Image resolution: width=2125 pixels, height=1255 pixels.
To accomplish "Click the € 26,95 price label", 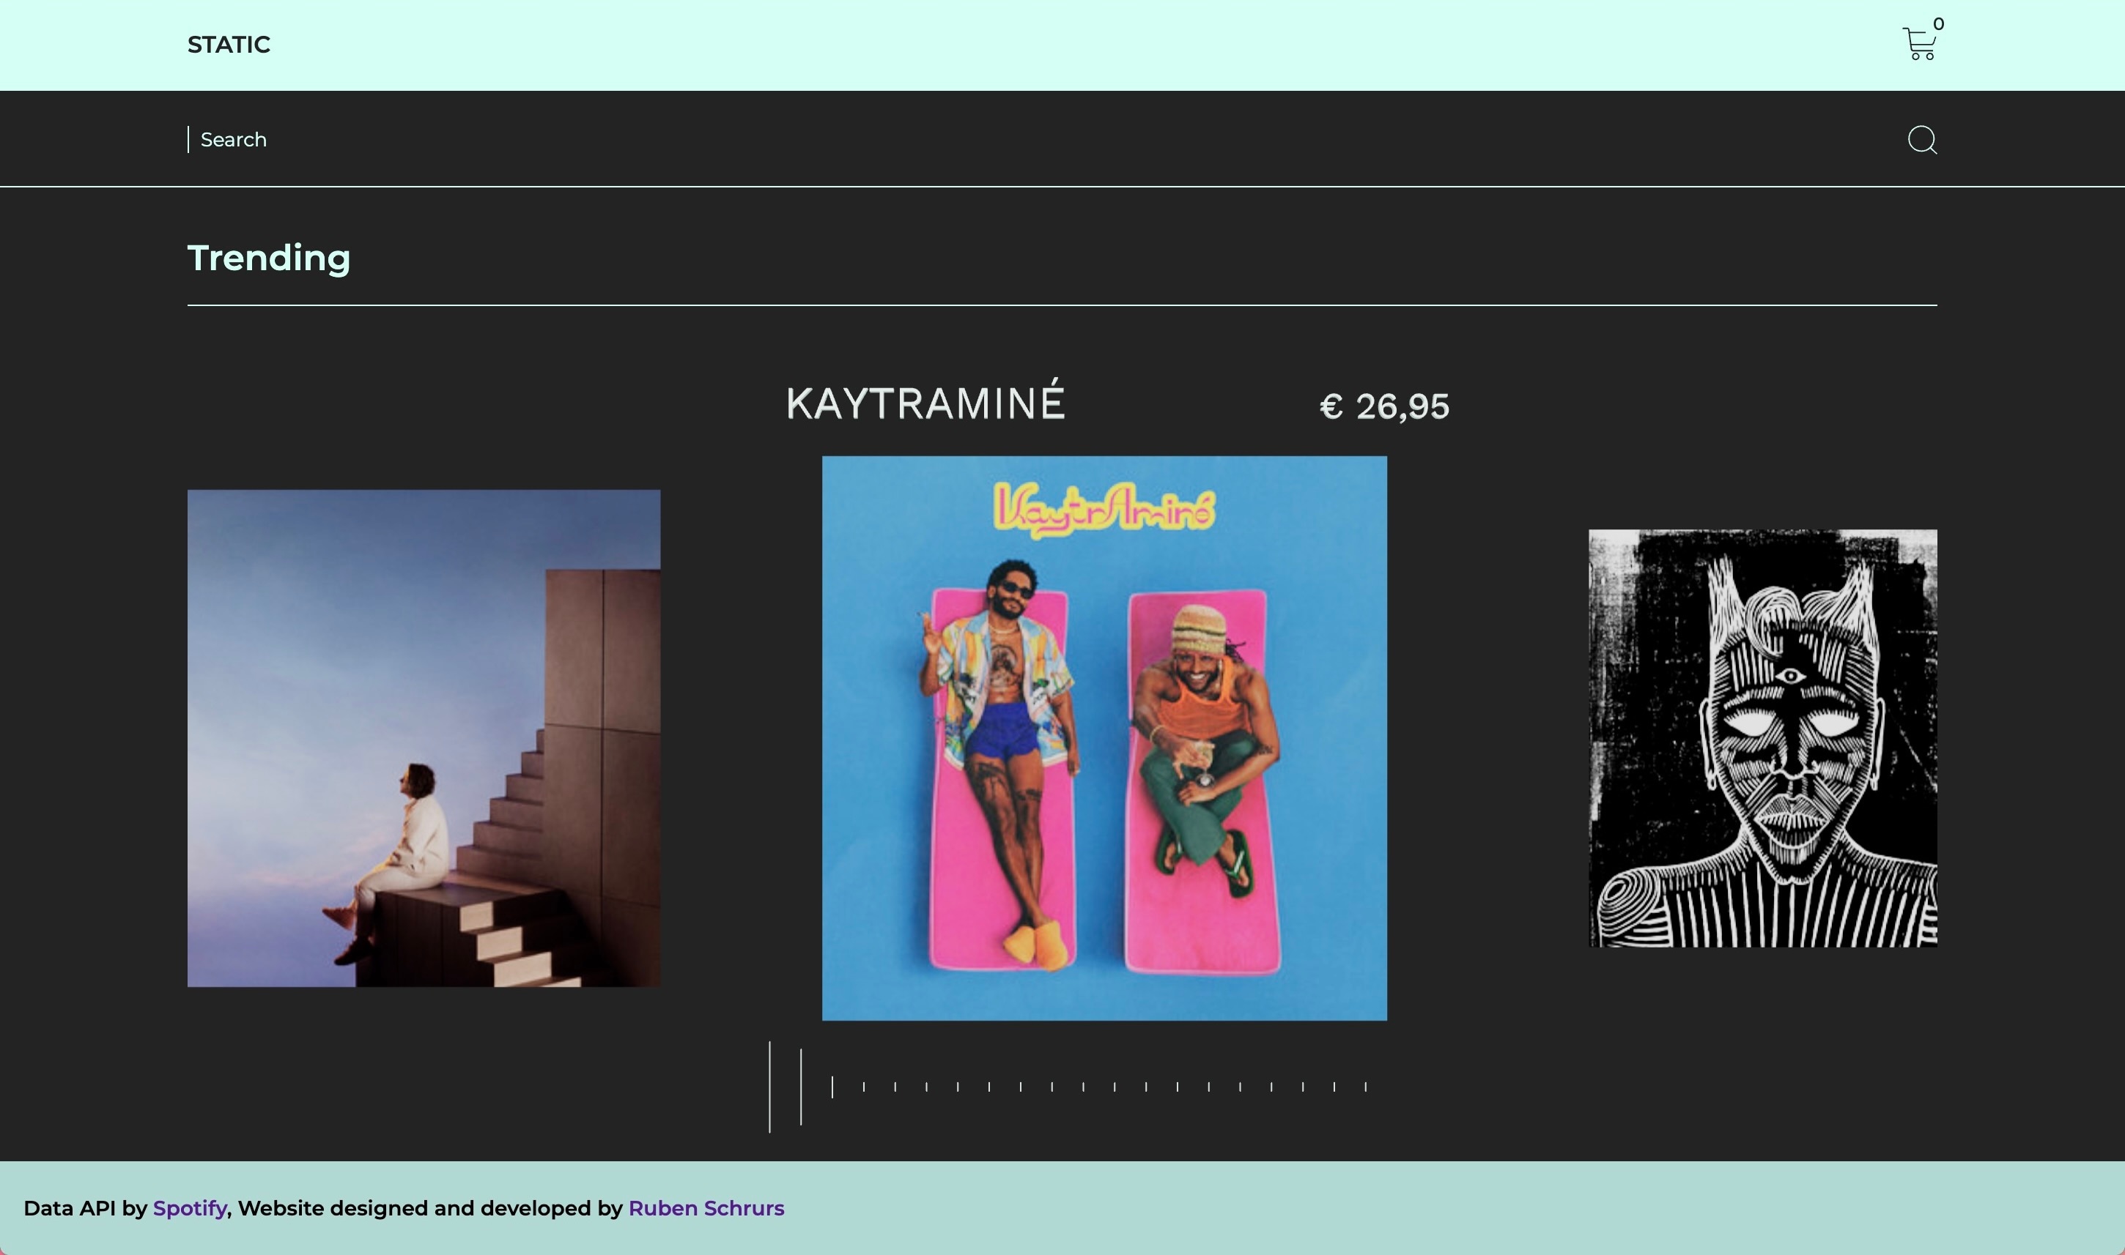I will pyautogui.click(x=1383, y=407).
